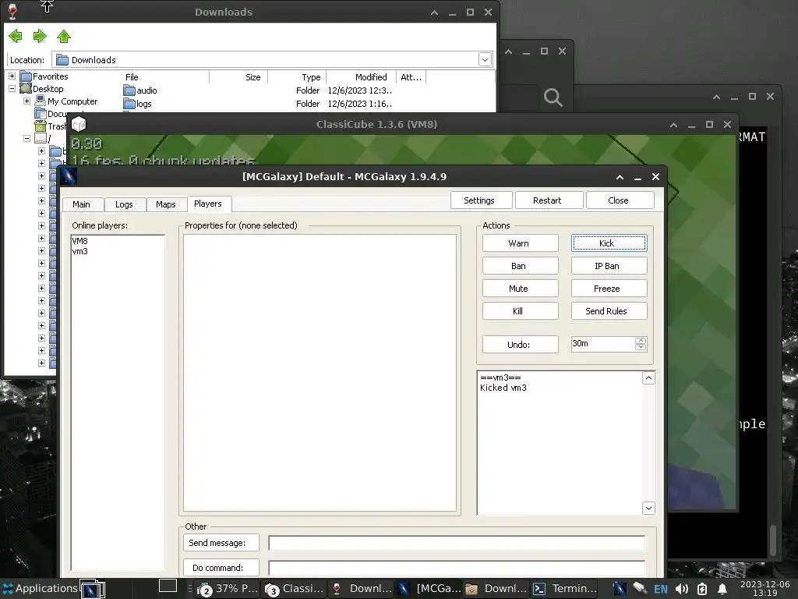Focus the Send message text field
The width and height of the screenshot is (798, 599).
(x=457, y=543)
